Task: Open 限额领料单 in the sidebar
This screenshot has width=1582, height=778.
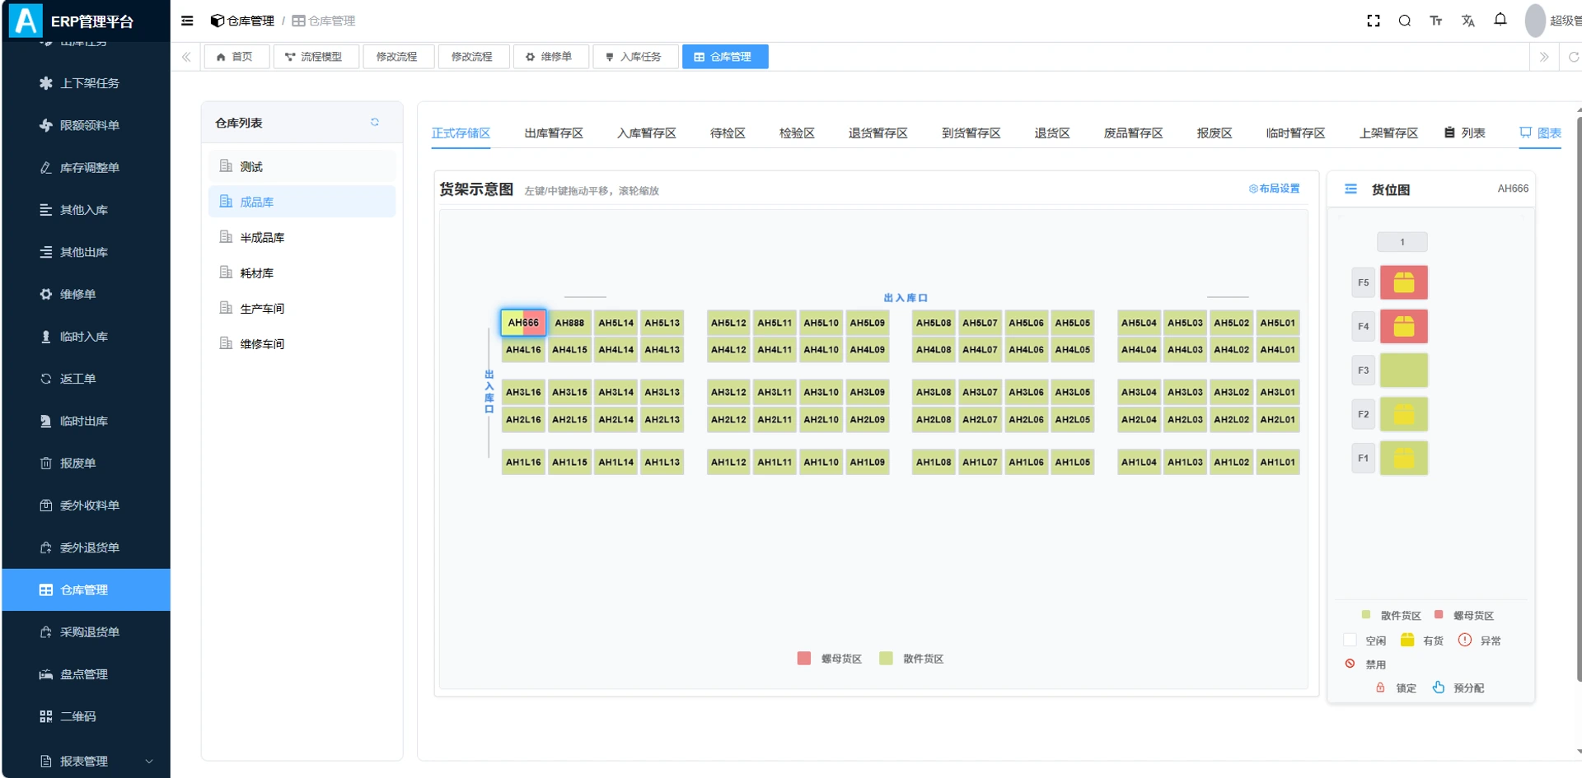Action: (x=86, y=125)
